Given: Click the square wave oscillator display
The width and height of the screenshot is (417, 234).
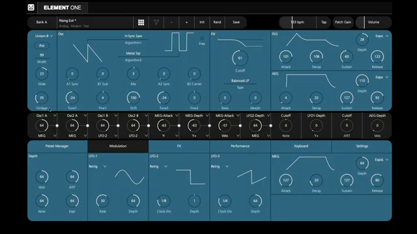Looking at the screenshot, I should coord(179,42).
